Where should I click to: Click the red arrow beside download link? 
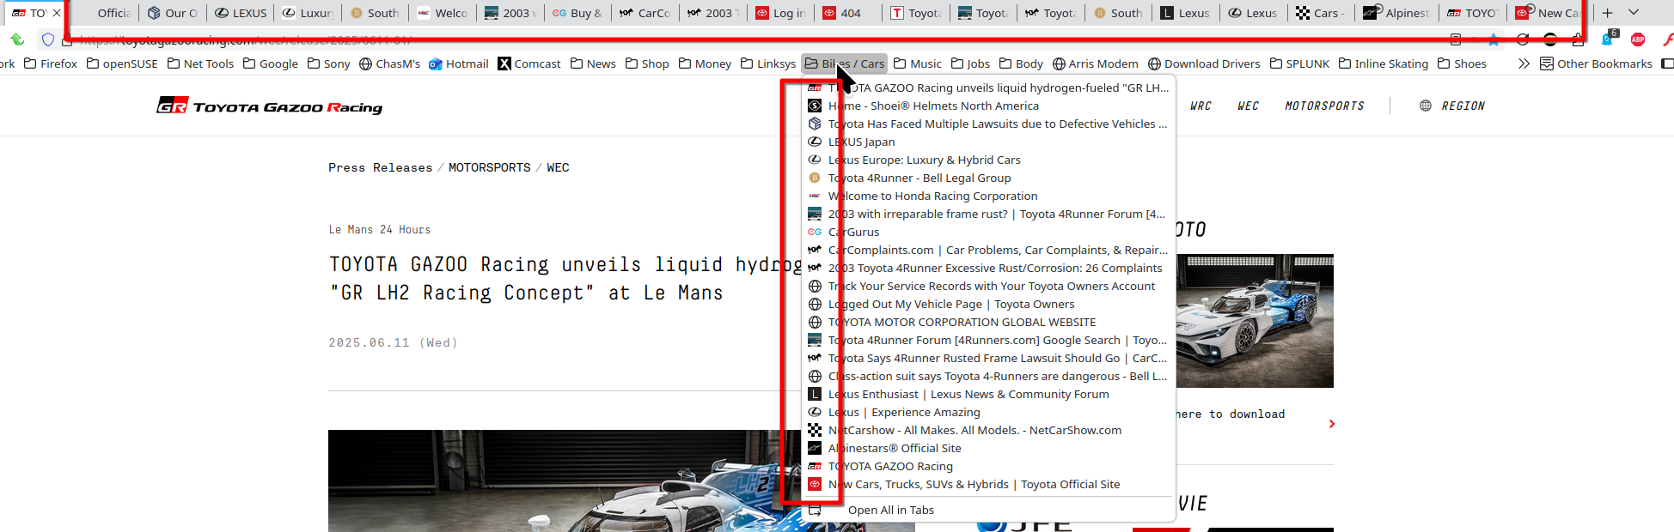point(1331,424)
